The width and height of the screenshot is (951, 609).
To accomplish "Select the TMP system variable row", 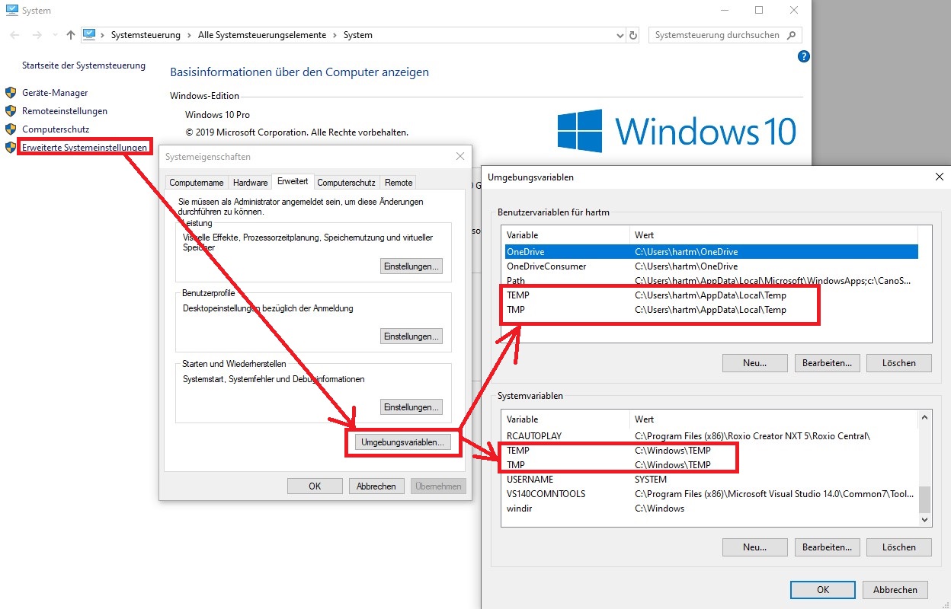I will point(710,465).
